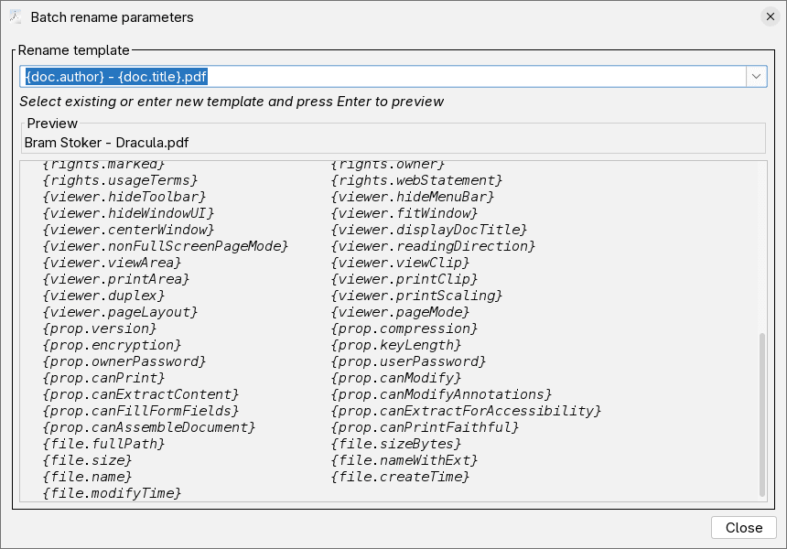Screen dimensions: 787x549
Task: Select the {file.name} placeholder
Action: [x=88, y=477]
